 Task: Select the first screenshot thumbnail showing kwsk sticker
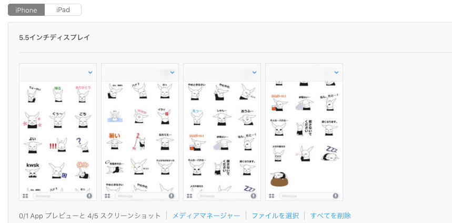(x=58, y=132)
